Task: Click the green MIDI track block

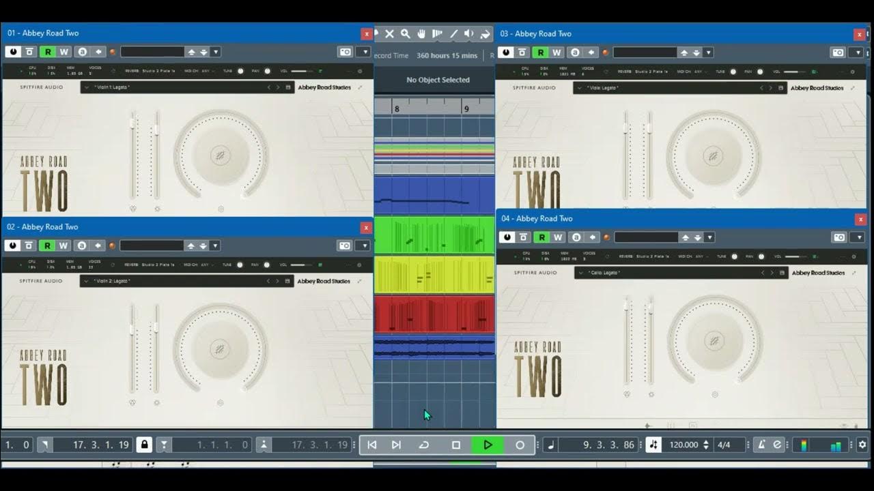Action: (434, 235)
